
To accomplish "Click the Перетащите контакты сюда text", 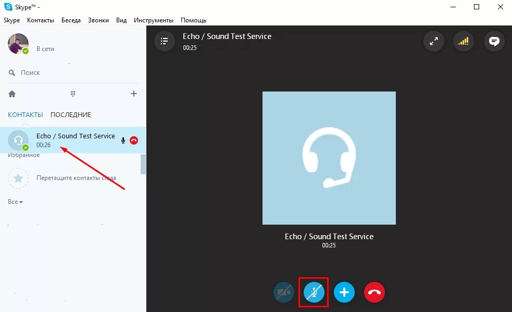I will [x=76, y=178].
